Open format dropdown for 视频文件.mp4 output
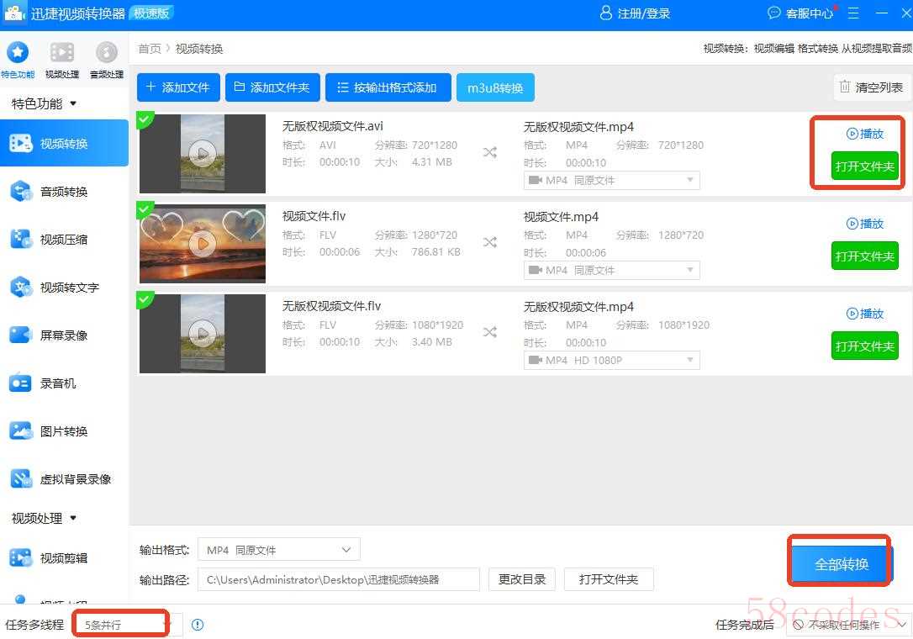 click(x=611, y=270)
